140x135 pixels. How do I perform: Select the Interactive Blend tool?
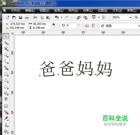(x=6, y=112)
